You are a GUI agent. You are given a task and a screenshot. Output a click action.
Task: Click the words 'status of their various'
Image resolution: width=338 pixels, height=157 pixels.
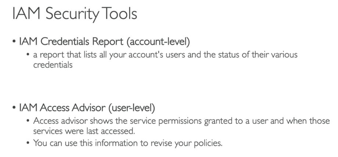[x=257, y=55]
